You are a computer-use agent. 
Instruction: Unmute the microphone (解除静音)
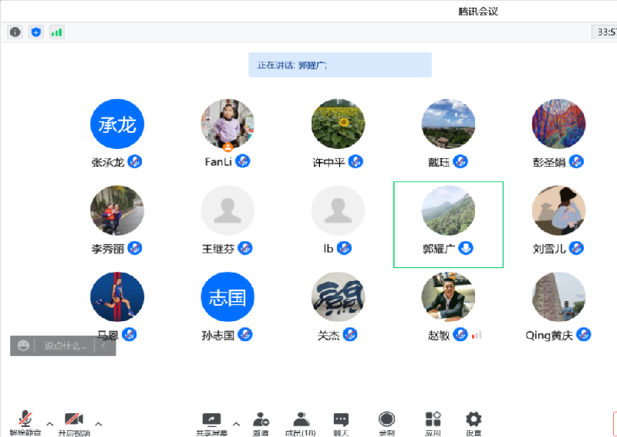pyautogui.click(x=25, y=423)
